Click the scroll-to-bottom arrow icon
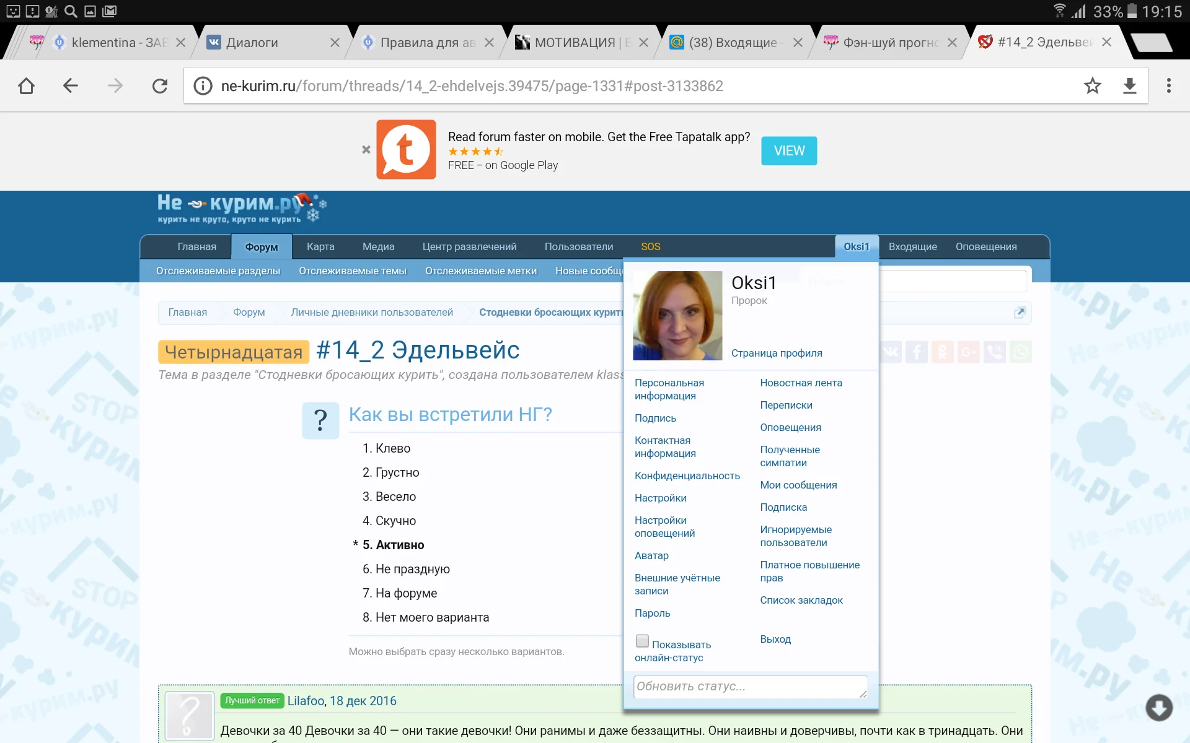Image resolution: width=1190 pixels, height=743 pixels. coord(1158,707)
